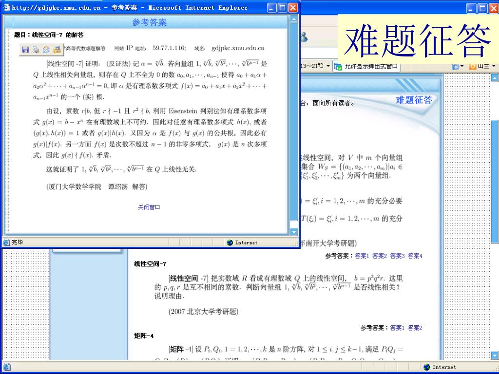Click the 完毕 status text in popup
Image resolution: width=499 pixels, height=374 pixels.
(x=18, y=243)
